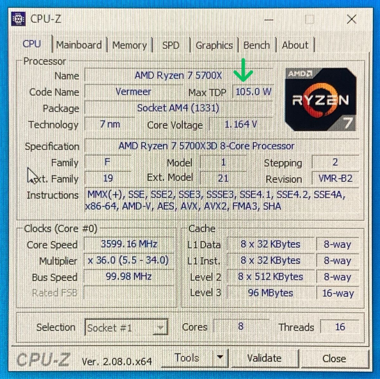Image resolution: width=380 pixels, height=379 pixels.
Task: Click the Ext. Family value 19
Action: 108,178
